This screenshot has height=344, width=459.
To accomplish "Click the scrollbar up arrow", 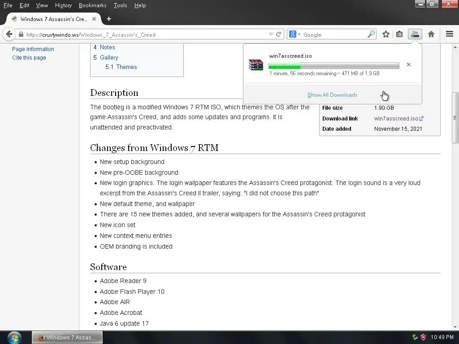I will pyautogui.click(x=455, y=47).
